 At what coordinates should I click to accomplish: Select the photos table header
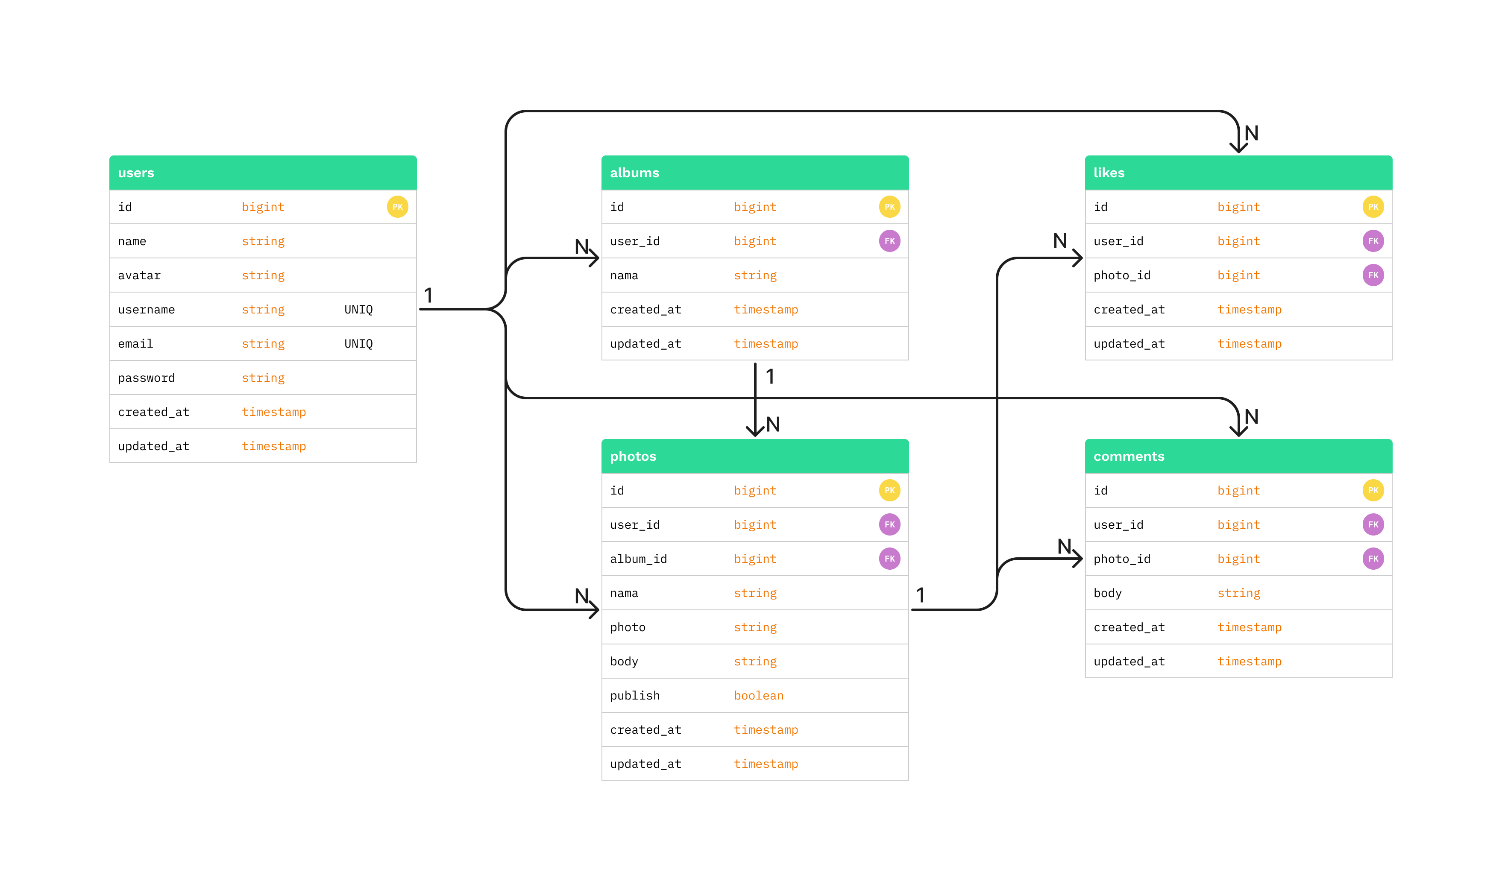coord(754,457)
